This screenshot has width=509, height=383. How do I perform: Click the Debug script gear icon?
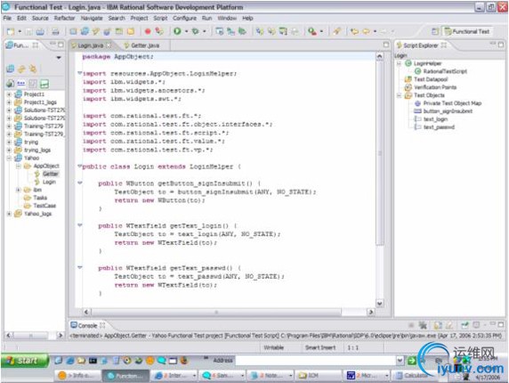coord(196,31)
